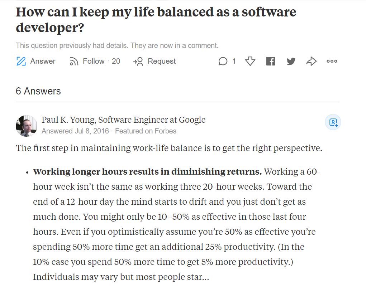The image size is (366, 287).
Task: Toggle the Follow text label for this question
Action: pyautogui.click(x=94, y=61)
